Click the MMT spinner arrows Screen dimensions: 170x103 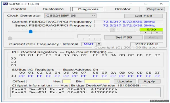99,44
